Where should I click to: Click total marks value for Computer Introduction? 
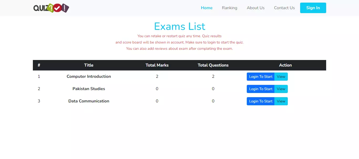(157, 76)
